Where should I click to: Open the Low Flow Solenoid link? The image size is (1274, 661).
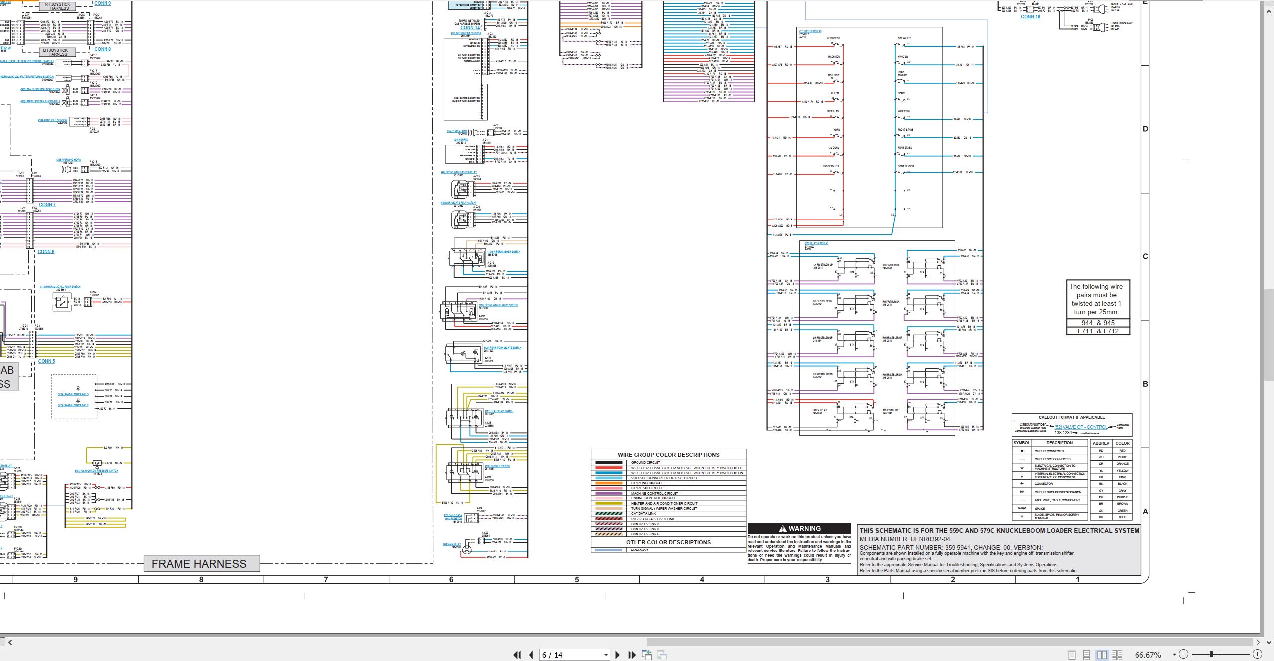40,89
